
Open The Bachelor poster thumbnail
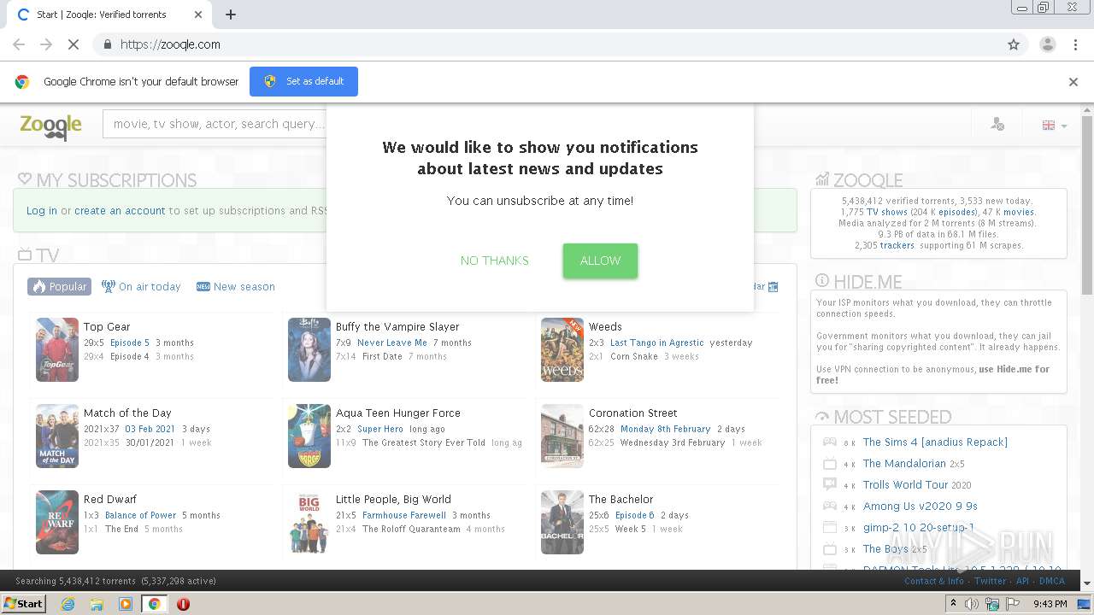pyautogui.click(x=562, y=522)
